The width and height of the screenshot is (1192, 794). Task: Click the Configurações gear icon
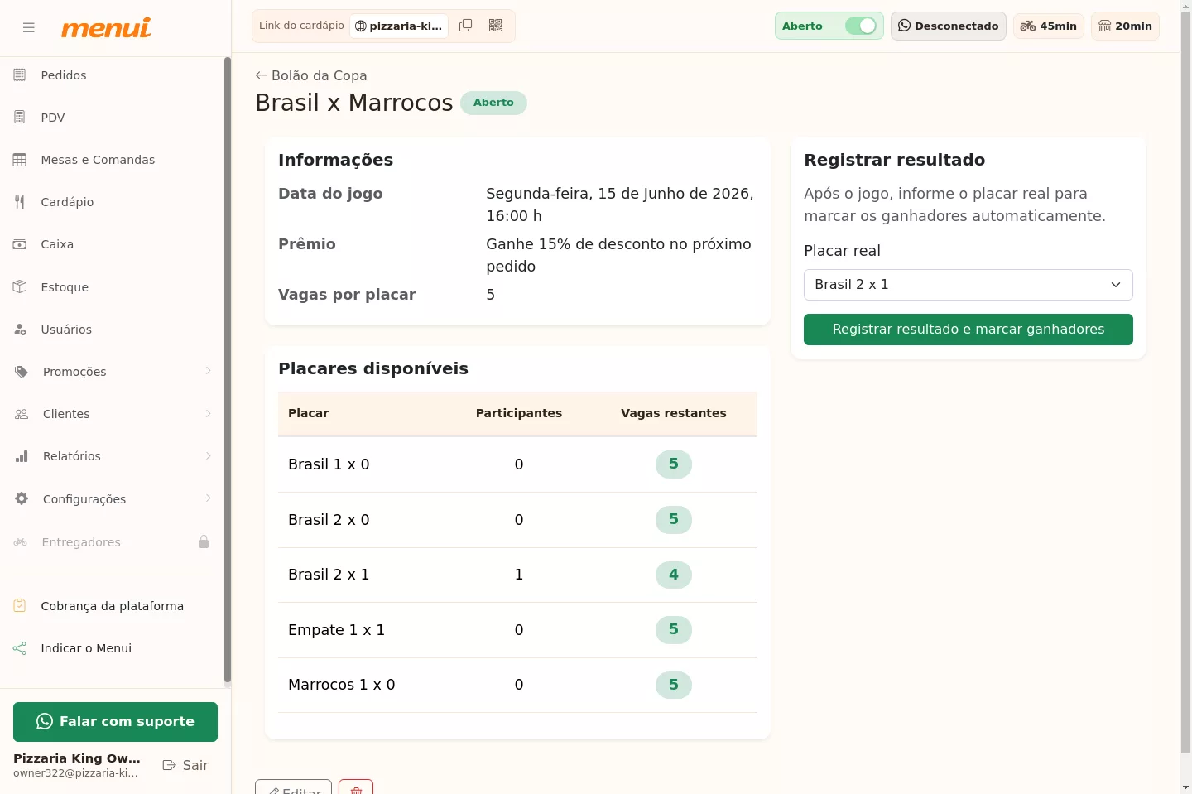point(22,499)
